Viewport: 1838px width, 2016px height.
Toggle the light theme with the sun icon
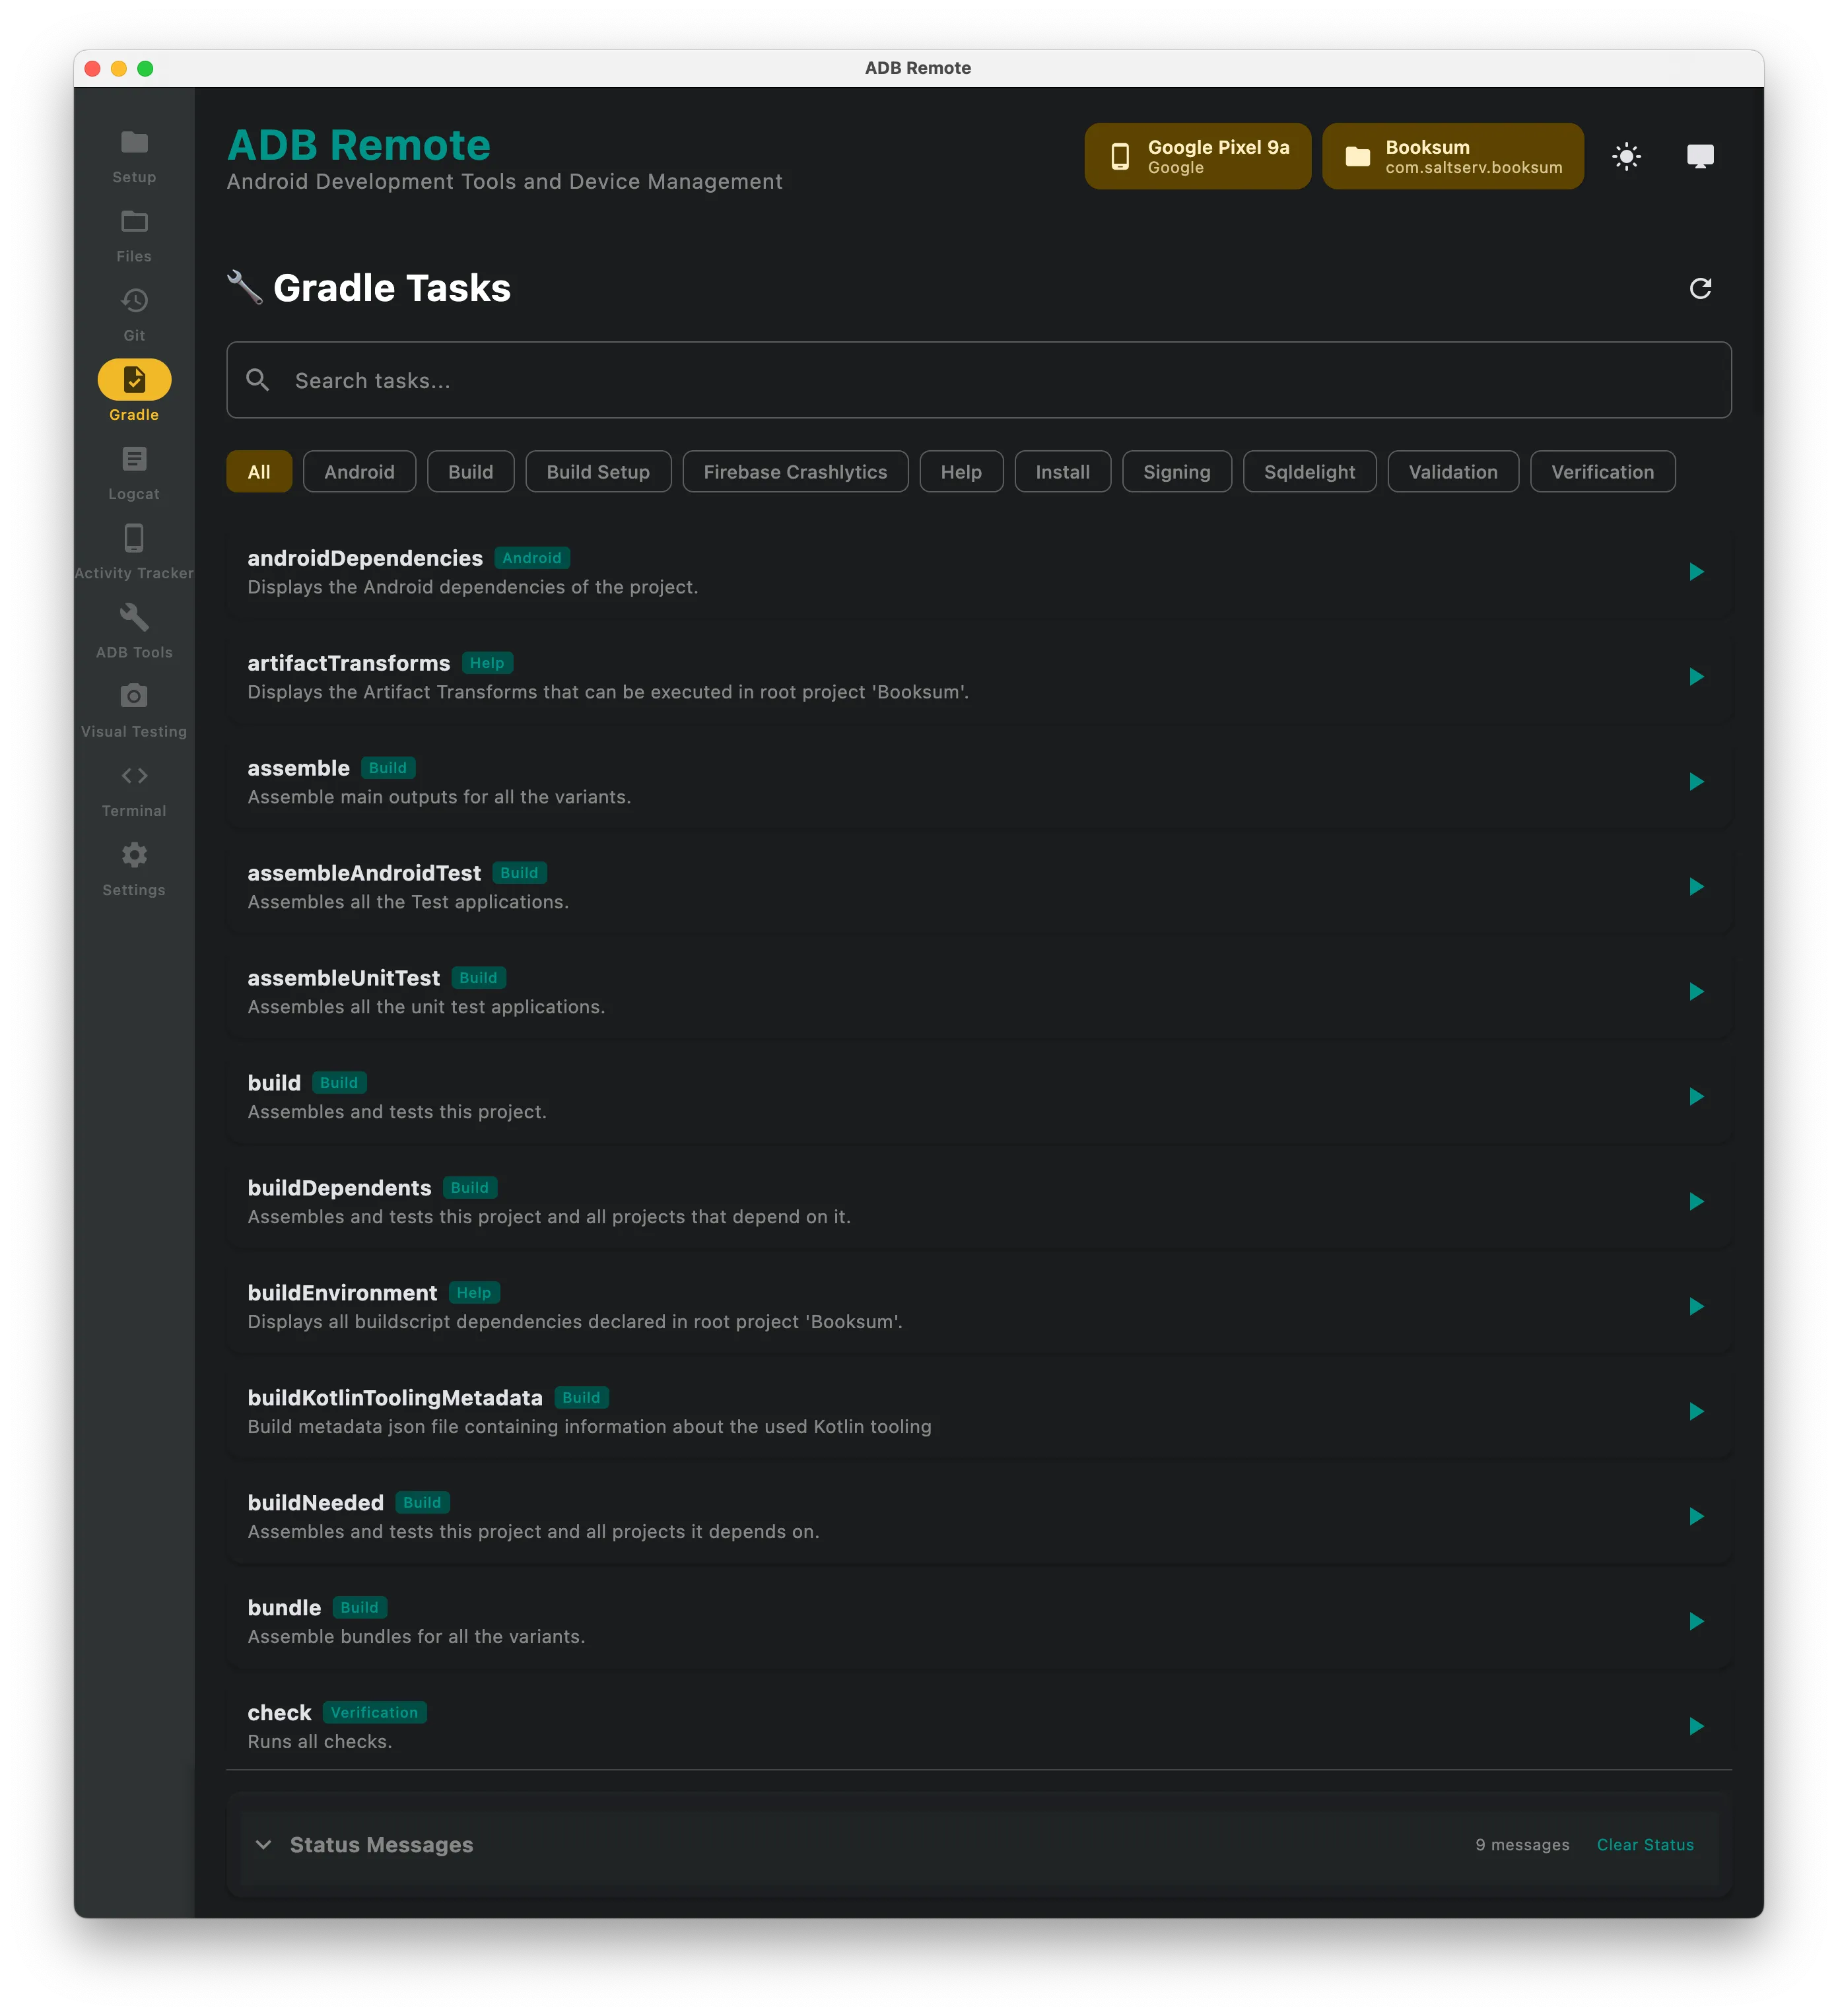[1627, 156]
